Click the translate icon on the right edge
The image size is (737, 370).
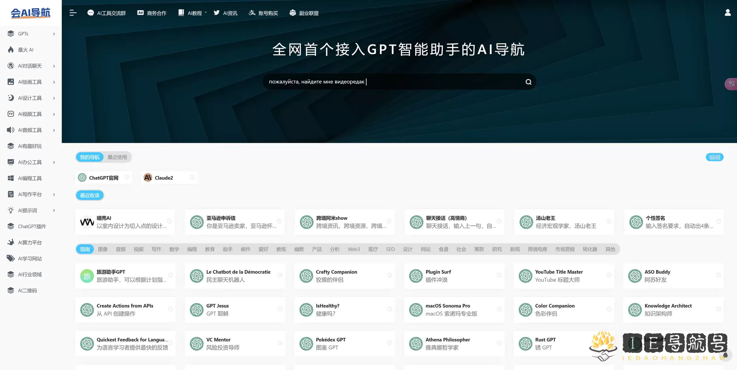[x=731, y=84]
